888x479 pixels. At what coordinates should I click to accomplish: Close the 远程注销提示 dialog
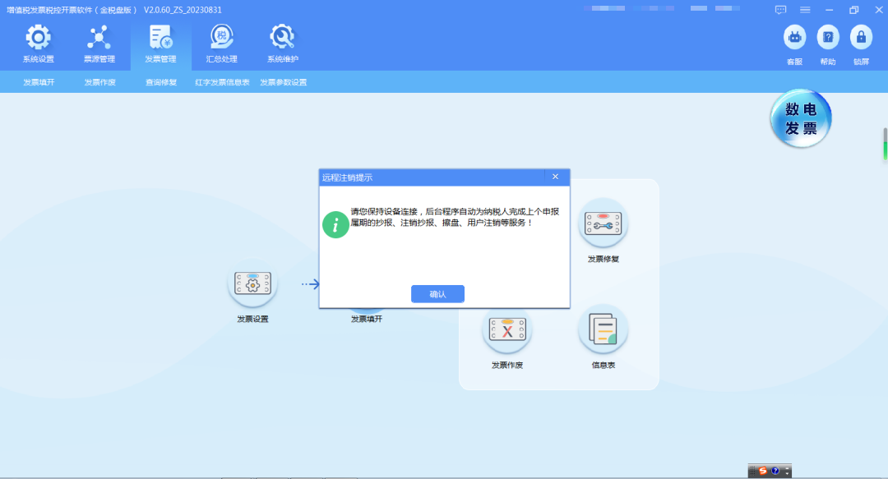click(x=555, y=177)
